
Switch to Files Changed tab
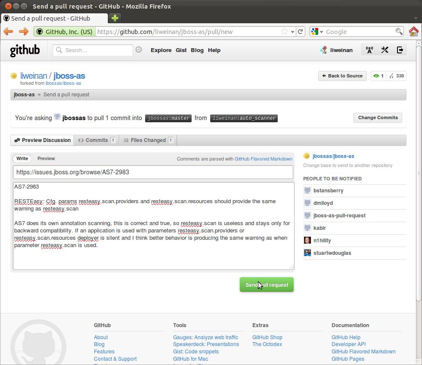click(148, 140)
